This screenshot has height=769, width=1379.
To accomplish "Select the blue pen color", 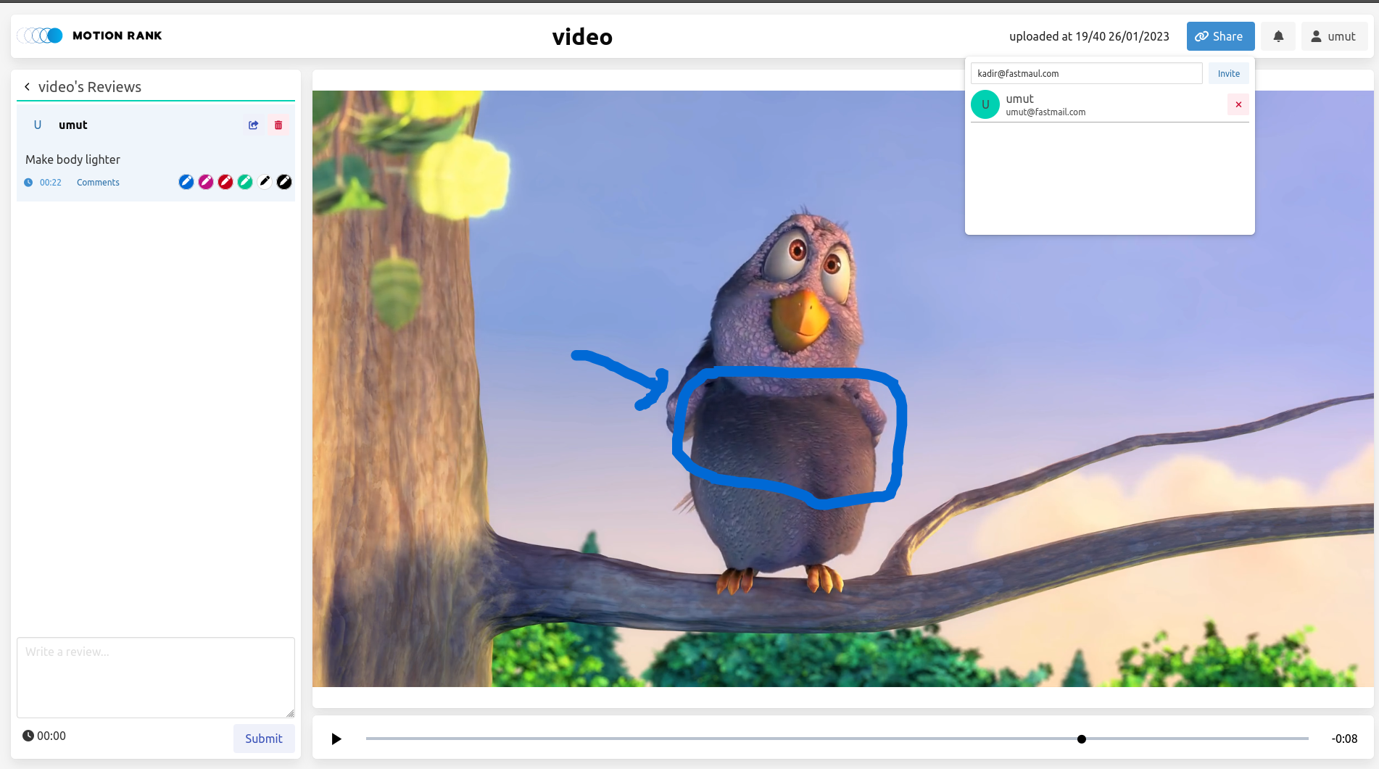I will 186,182.
